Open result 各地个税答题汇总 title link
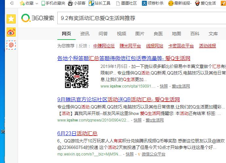226x163 pixels. tap(124, 58)
